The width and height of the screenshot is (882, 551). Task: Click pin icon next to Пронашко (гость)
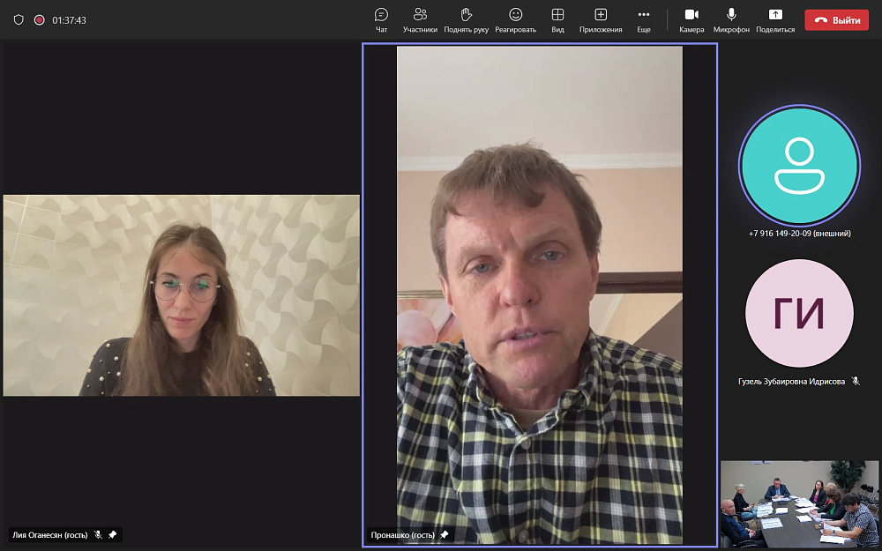445,534
